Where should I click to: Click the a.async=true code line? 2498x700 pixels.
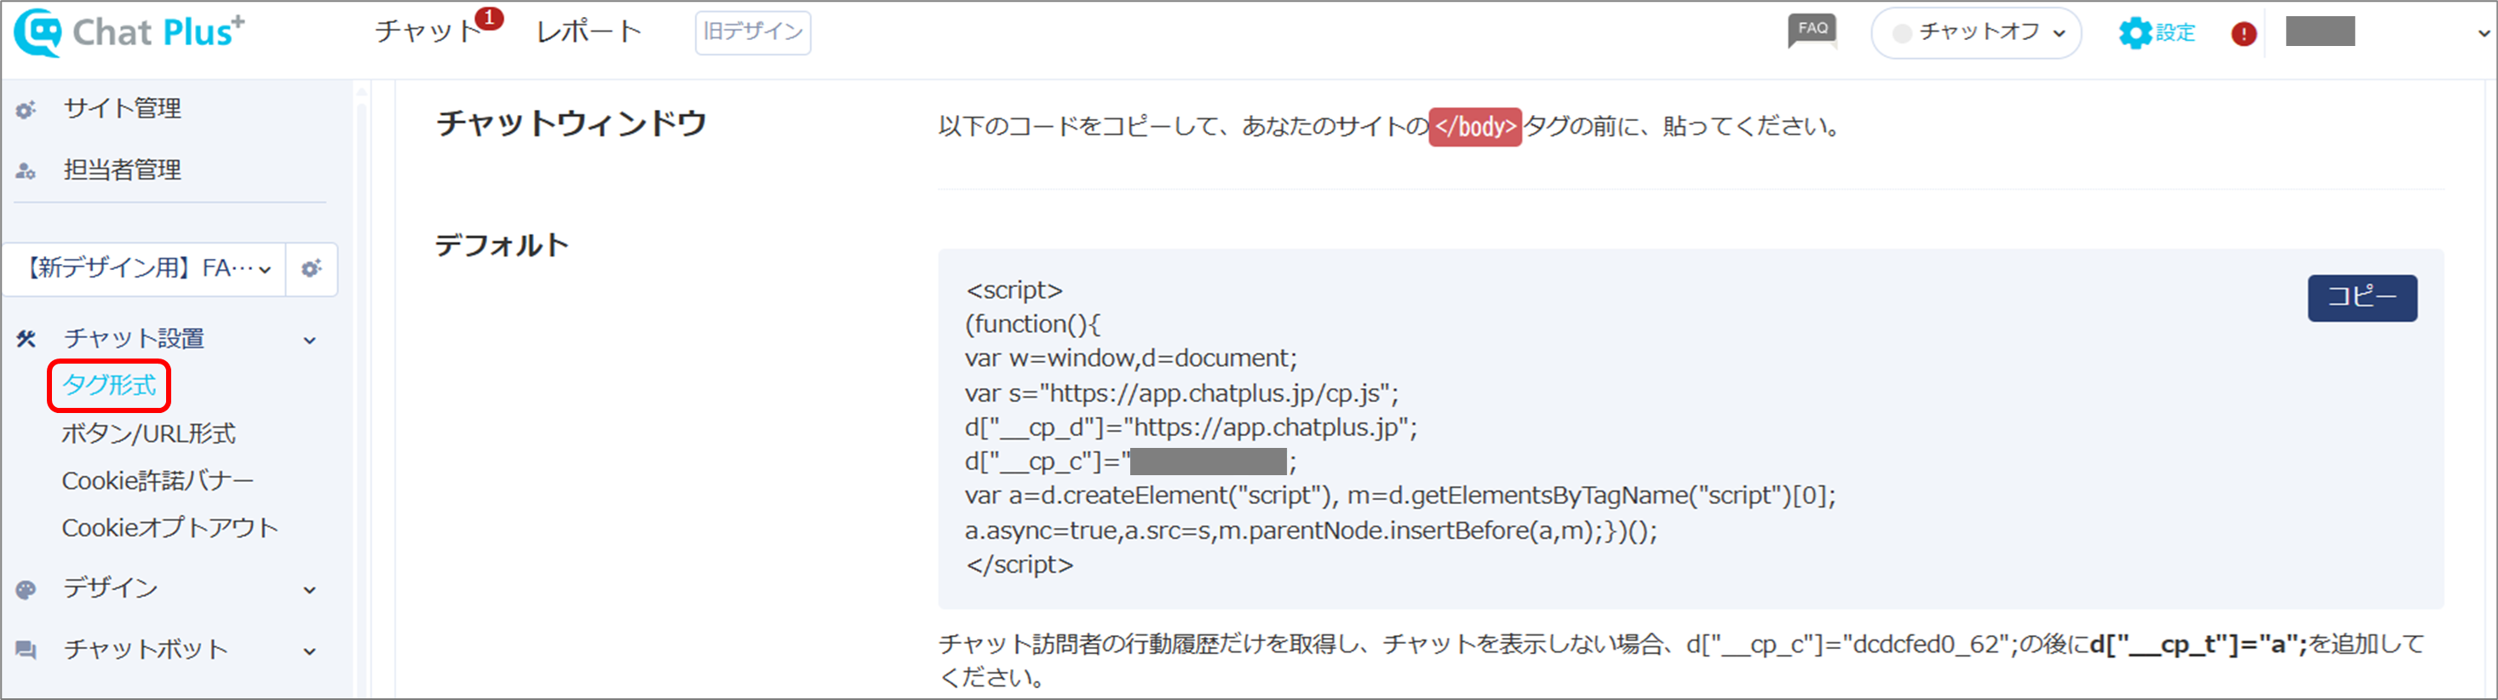(1311, 531)
